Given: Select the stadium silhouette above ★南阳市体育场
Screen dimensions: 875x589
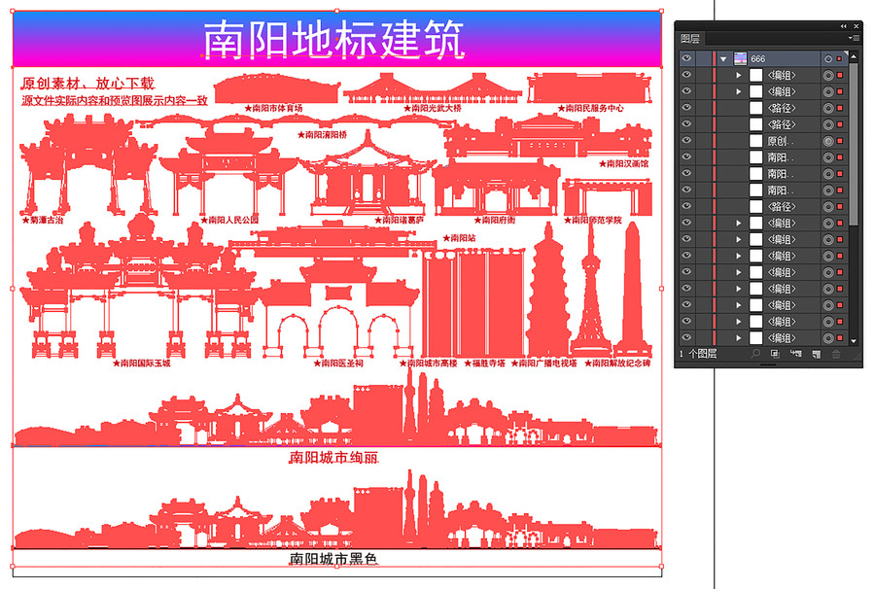Looking at the screenshot, I should click(x=276, y=88).
